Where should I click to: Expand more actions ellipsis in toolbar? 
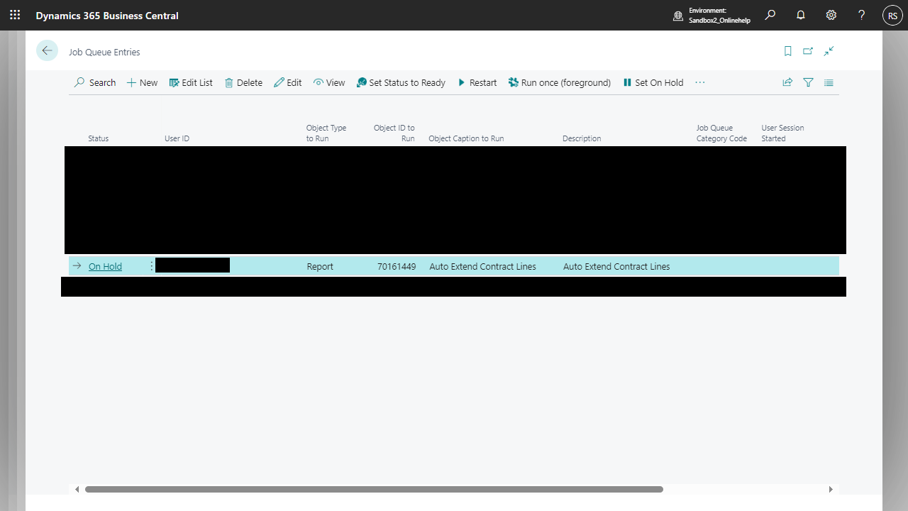[x=700, y=82]
